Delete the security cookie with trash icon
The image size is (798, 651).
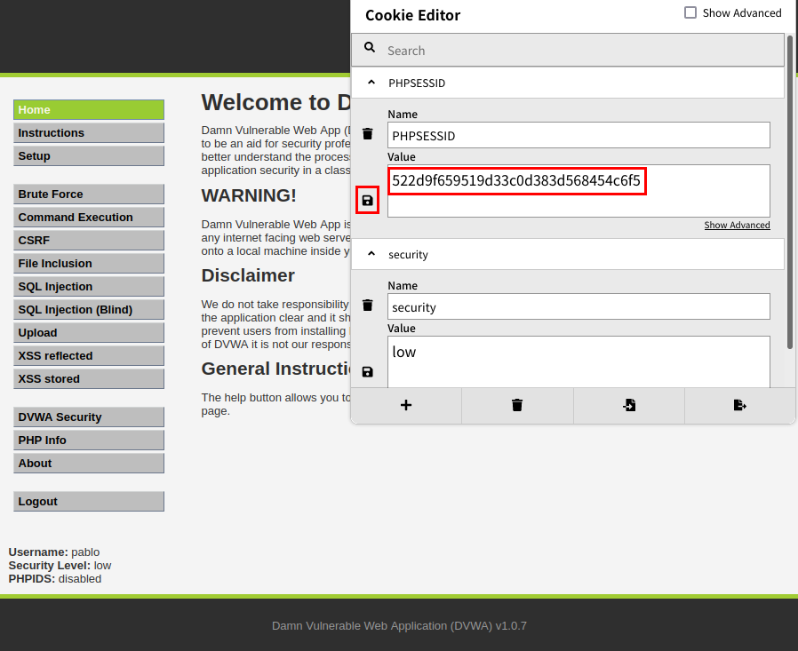point(367,306)
